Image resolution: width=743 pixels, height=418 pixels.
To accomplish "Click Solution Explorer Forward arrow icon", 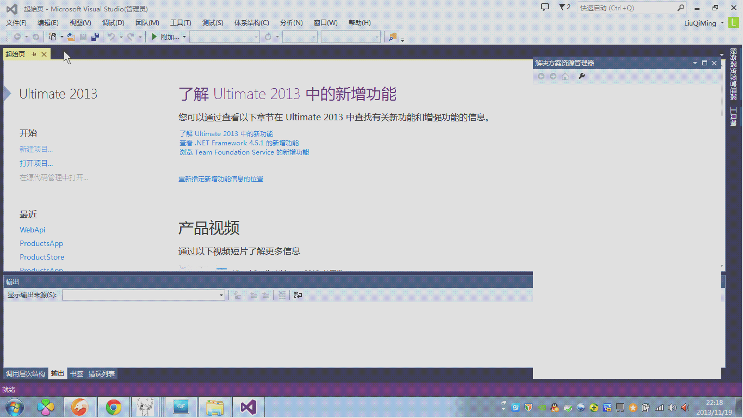I will click(x=553, y=76).
